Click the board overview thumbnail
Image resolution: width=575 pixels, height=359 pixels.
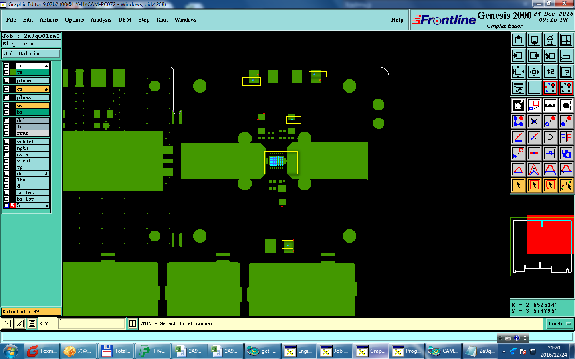click(542, 247)
